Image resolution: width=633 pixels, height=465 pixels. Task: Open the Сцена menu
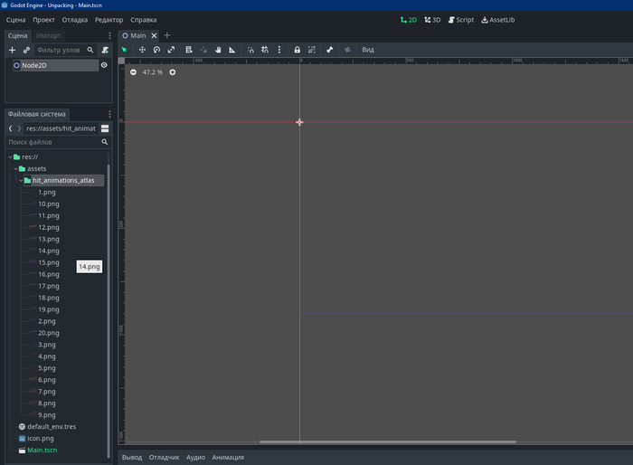click(15, 20)
